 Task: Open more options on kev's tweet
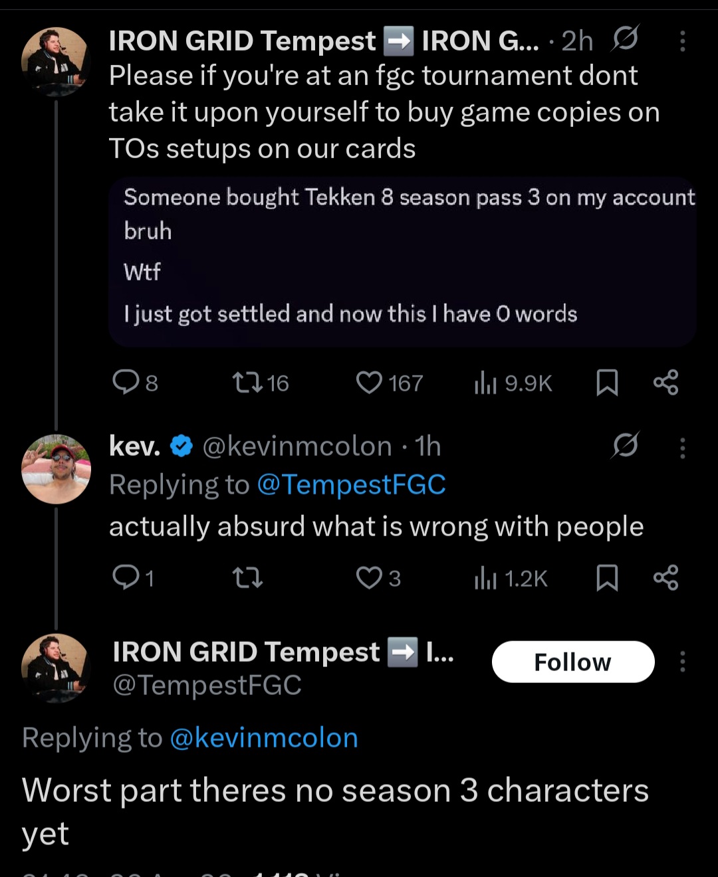682,448
